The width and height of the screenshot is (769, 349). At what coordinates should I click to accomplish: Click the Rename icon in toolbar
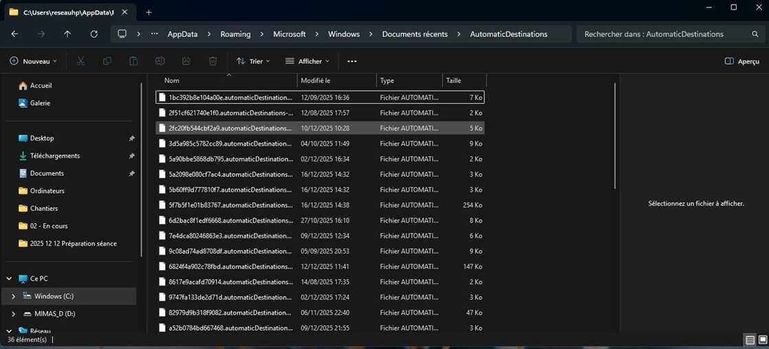160,61
